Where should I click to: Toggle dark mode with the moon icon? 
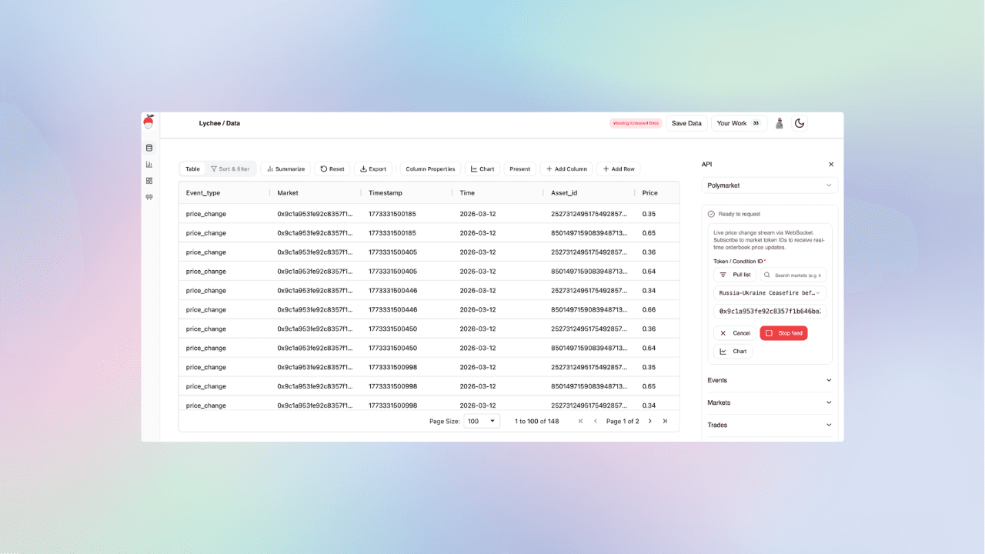[x=800, y=122]
